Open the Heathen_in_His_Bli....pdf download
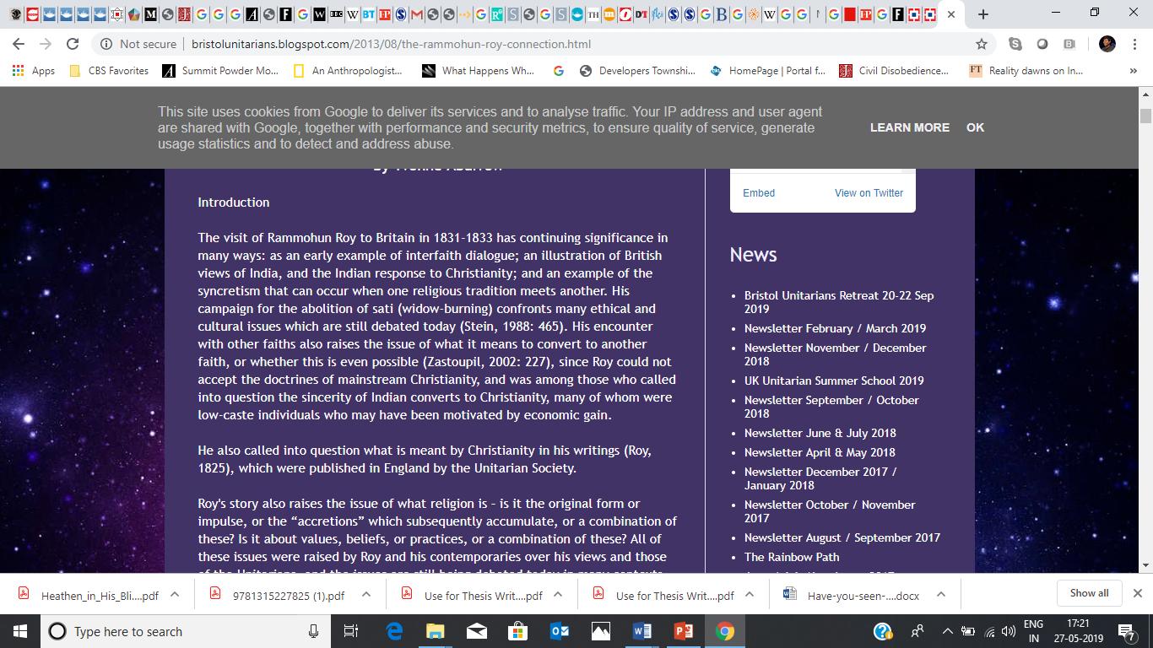The image size is (1153, 648). click(x=89, y=594)
